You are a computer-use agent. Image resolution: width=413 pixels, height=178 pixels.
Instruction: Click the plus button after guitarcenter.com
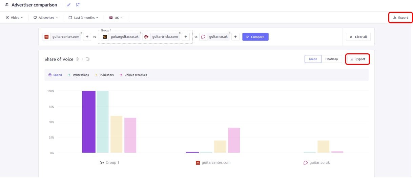pyautogui.click(x=87, y=37)
